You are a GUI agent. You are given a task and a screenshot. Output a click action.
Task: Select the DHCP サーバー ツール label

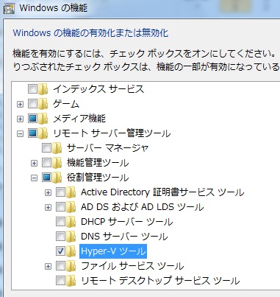click(127, 222)
